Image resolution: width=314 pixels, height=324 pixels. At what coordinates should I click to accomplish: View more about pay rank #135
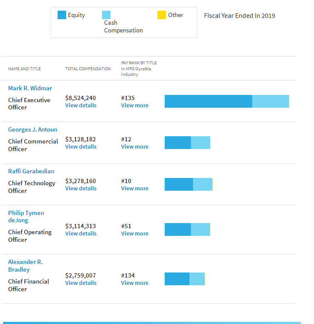pos(135,106)
